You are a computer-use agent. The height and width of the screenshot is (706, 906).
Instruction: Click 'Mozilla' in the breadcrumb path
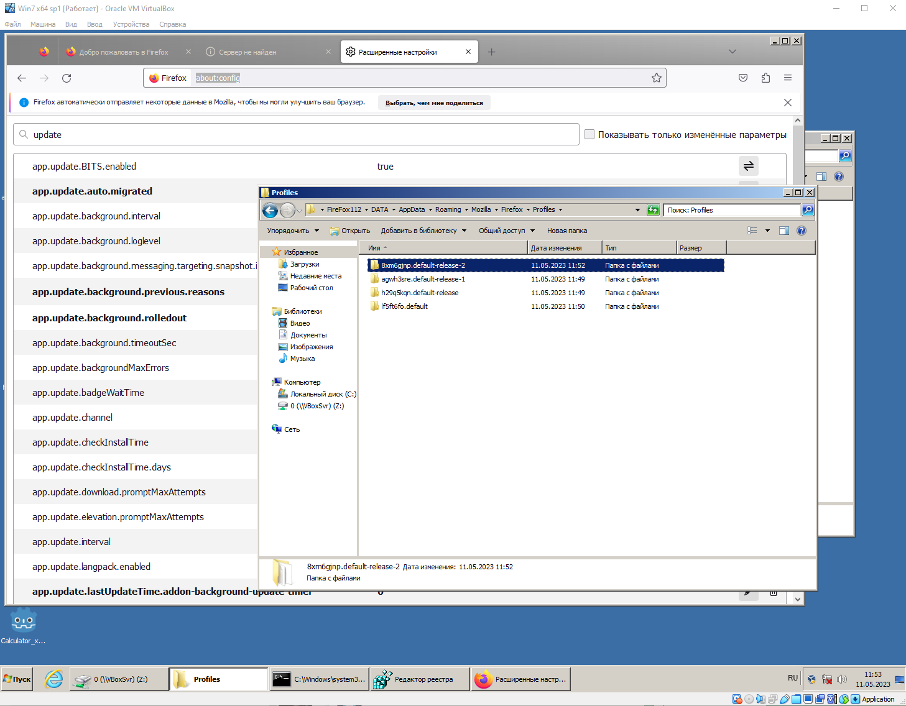point(481,210)
